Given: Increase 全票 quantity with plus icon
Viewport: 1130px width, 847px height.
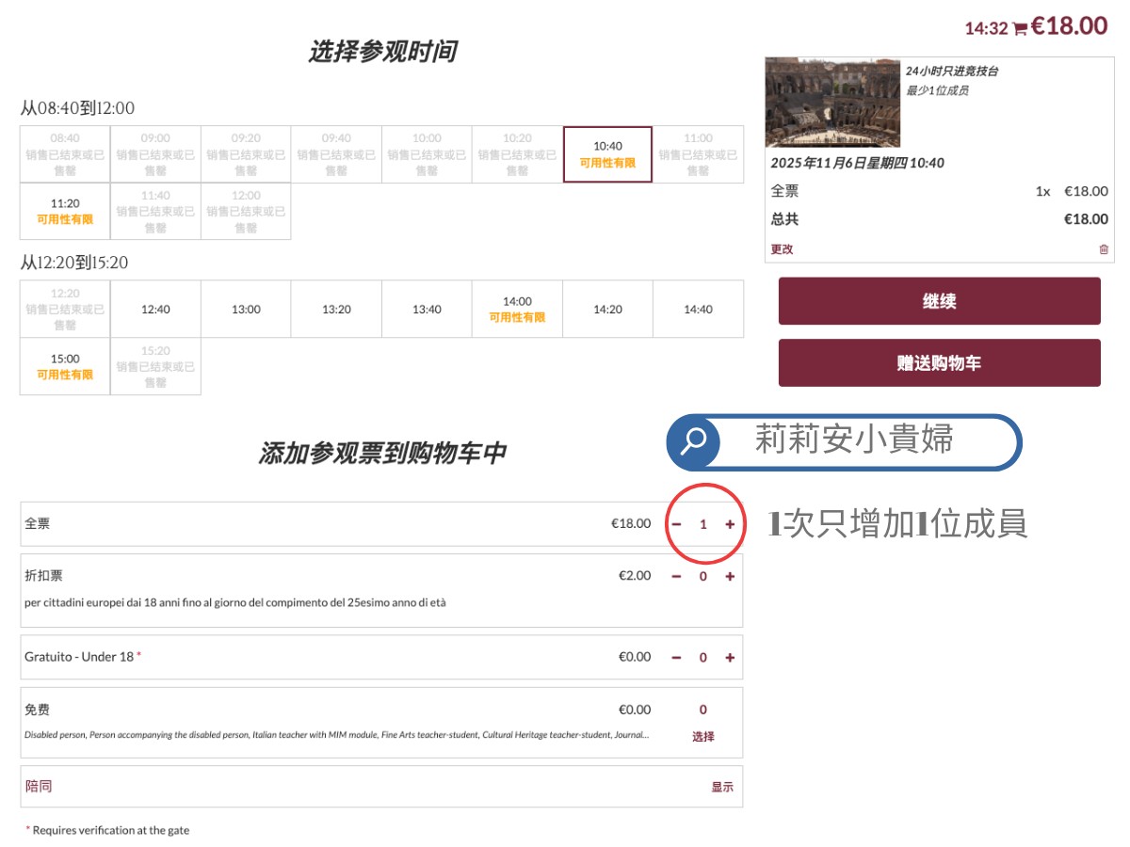Looking at the screenshot, I should point(730,524).
